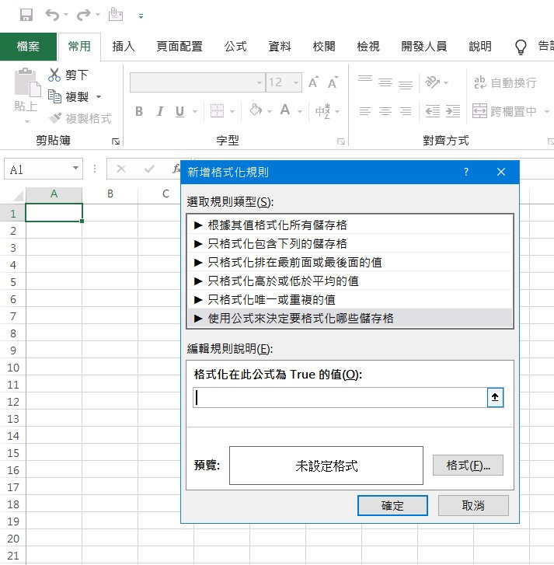Click the increase indent icon
Viewport: 554px width, 565px height.
[453, 111]
